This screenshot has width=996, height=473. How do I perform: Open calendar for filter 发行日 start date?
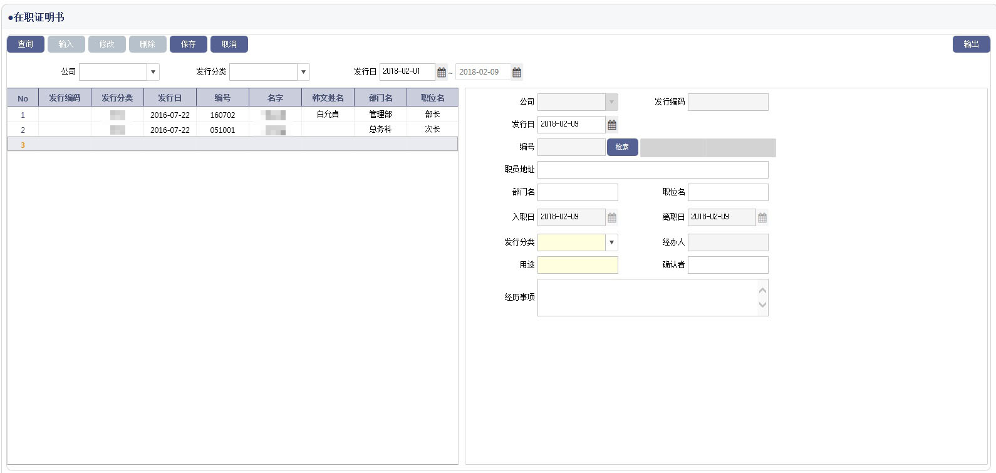[x=442, y=73]
